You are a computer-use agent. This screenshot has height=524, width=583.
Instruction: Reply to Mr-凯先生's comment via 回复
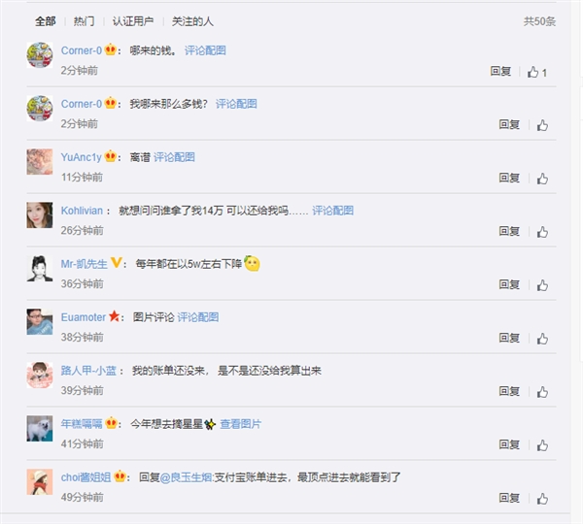(x=509, y=284)
